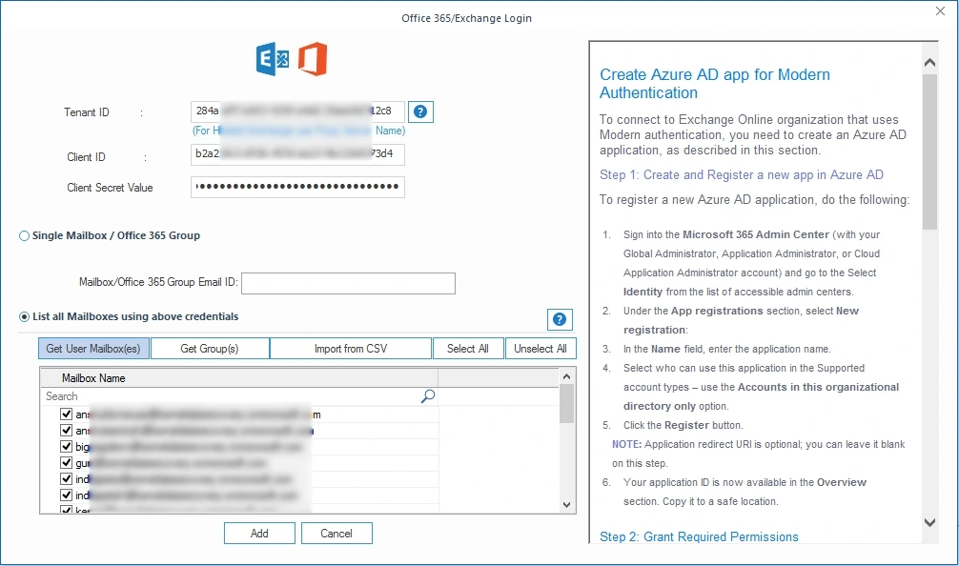Click the Mailbox Name column header

(239, 378)
